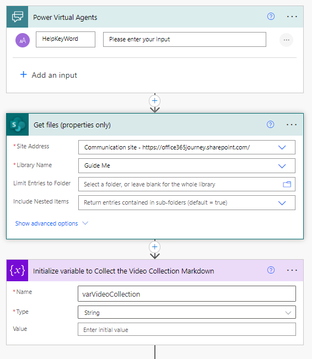Insert step below Power Virtual Agents trigger

(x=155, y=101)
